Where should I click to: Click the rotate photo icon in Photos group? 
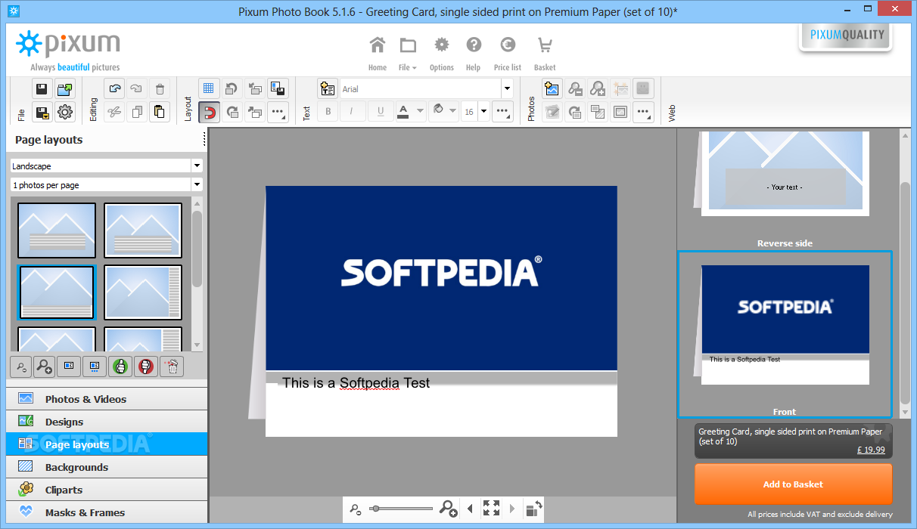coord(575,113)
